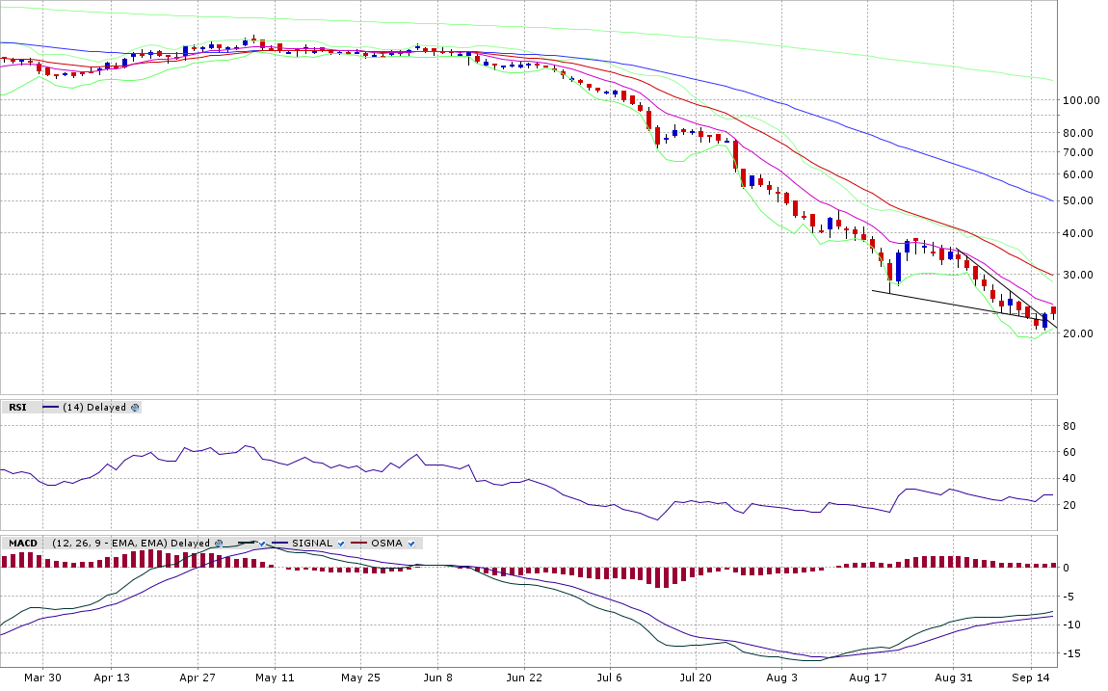Screen dimensions: 1108x691
Task: Click the 40.00 price axis label
Action: point(1077,233)
